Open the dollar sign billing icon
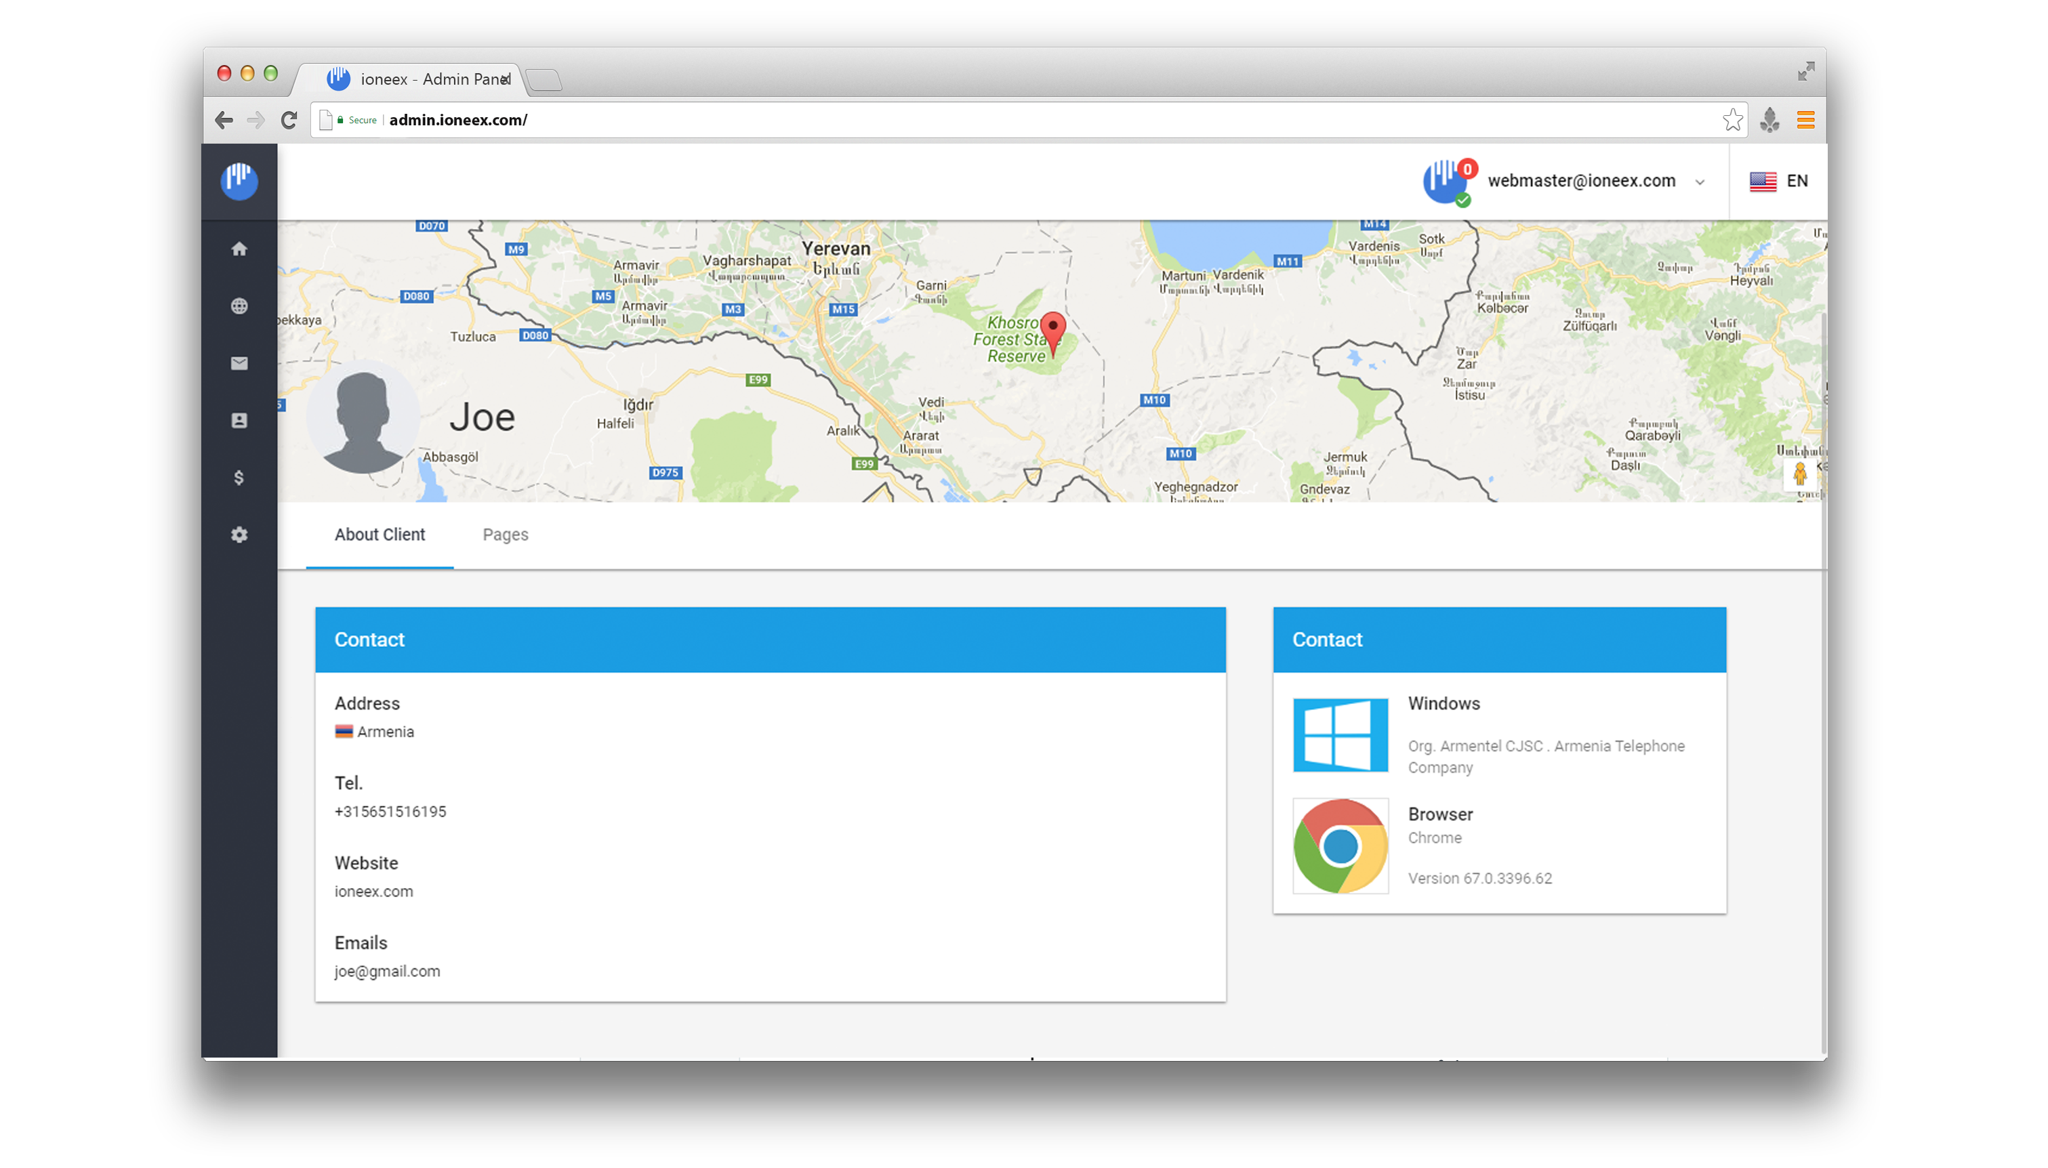This screenshot has width=2048, height=1168. coord(239,478)
